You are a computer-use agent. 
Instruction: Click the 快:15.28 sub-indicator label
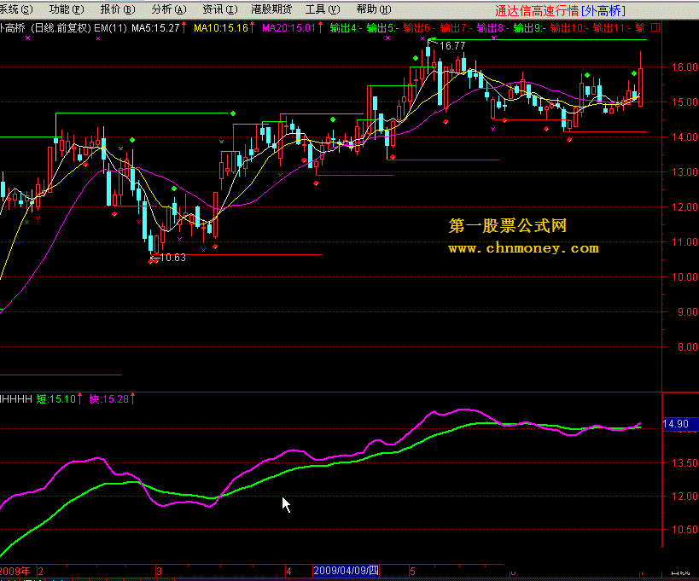[x=109, y=398]
